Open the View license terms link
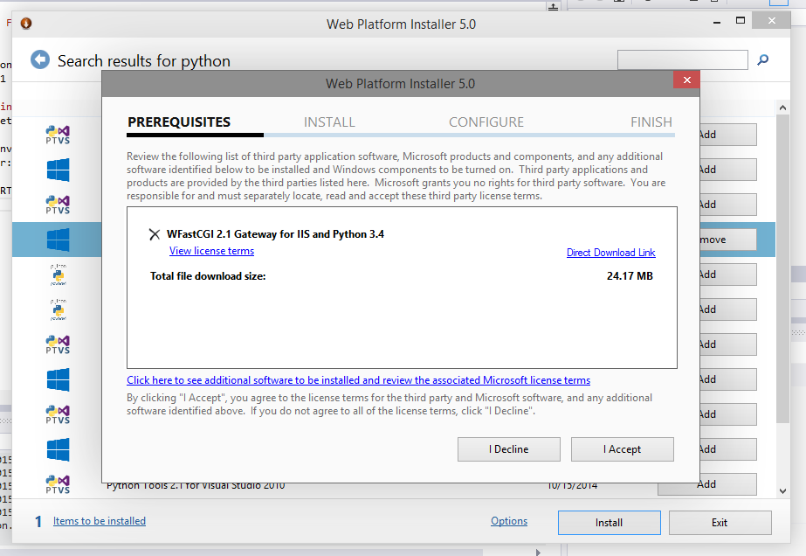Screen dimensions: 806x556 tap(212, 251)
